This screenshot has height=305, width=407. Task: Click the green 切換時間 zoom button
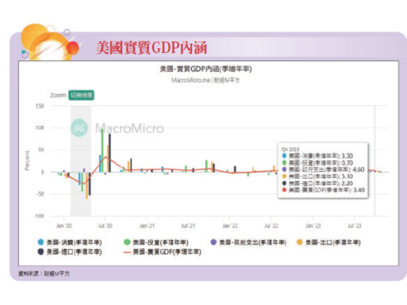pyautogui.click(x=81, y=95)
